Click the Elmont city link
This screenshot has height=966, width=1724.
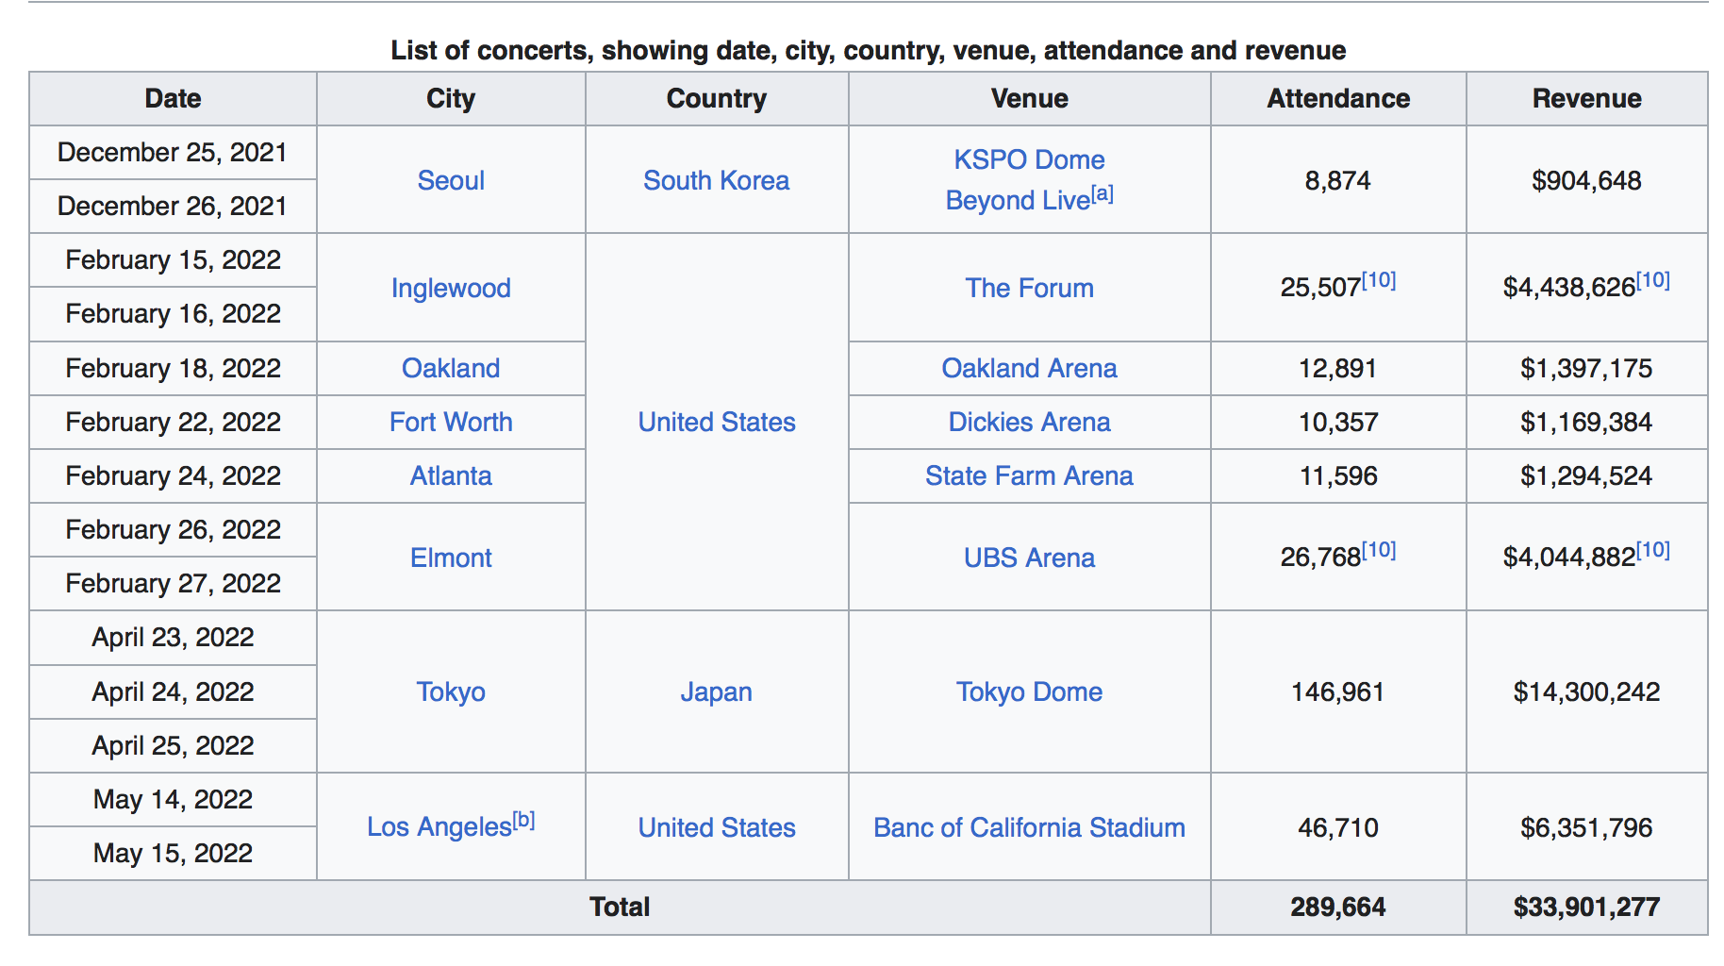pyautogui.click(x=451, y=558)
